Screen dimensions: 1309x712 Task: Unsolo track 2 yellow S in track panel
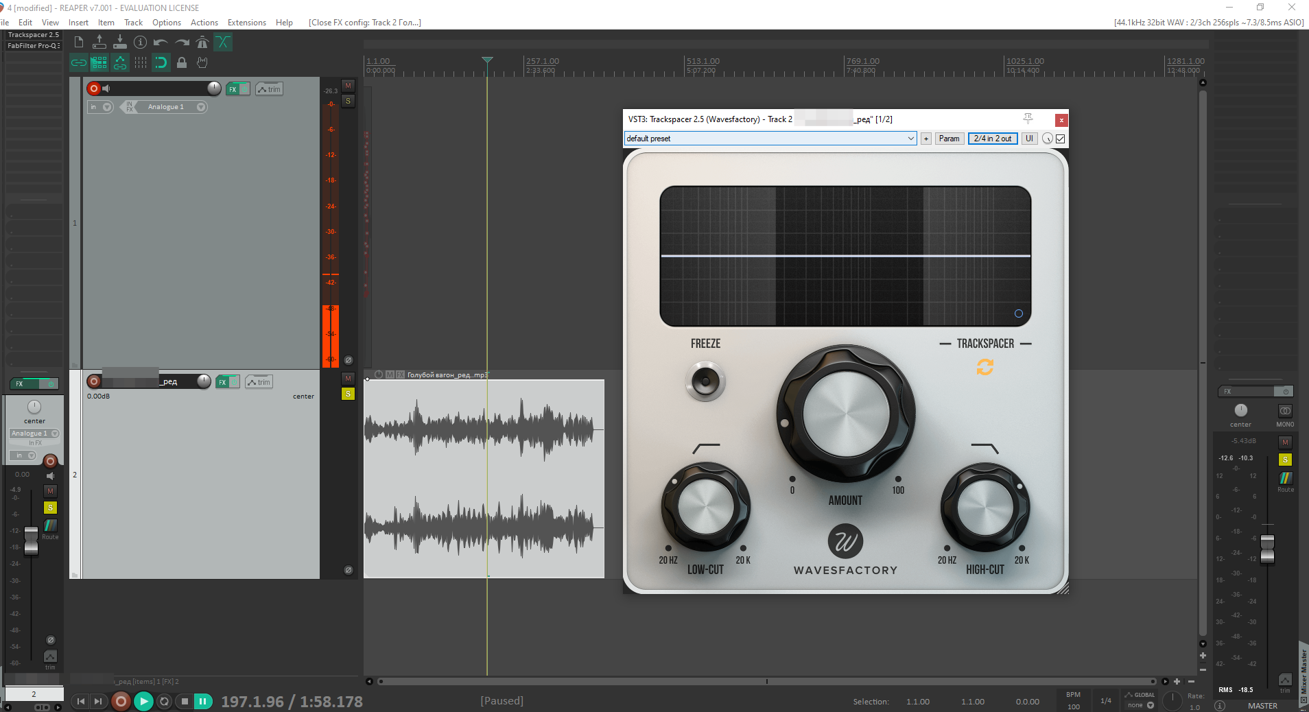pyautogui.click(x=349, y=394)
